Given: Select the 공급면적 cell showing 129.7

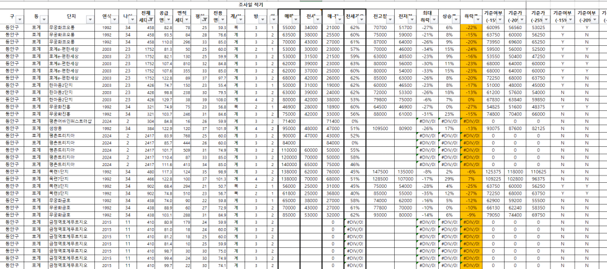Looking at the screenshot, I should coord(165,100).
